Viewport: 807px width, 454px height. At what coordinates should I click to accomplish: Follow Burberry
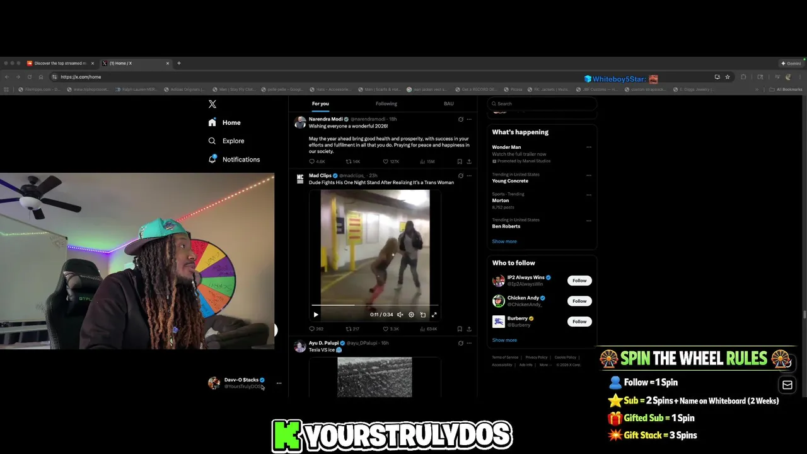tap(579, 322)
